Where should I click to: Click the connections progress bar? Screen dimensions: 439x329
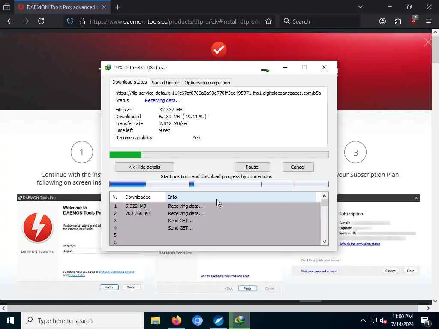pos(219,184)
